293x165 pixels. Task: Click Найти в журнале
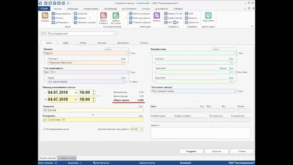[x=140, y=14]
